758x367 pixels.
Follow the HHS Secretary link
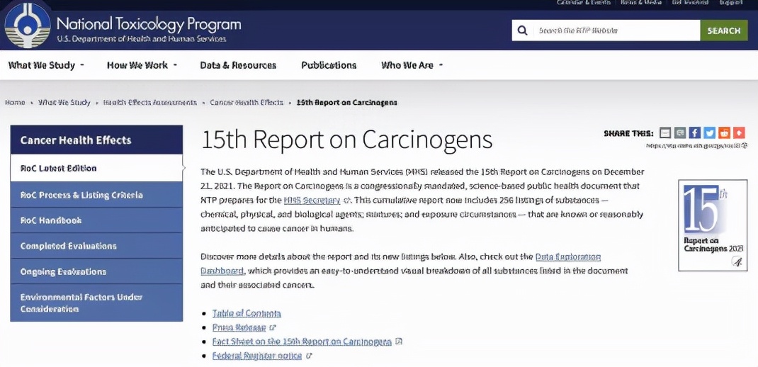tap(312, 201)
